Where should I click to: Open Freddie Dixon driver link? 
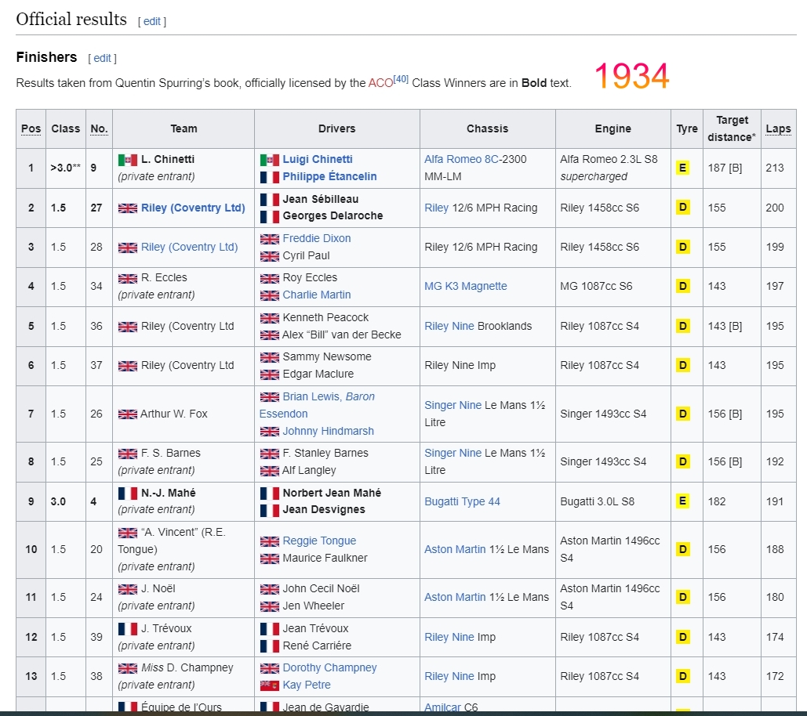317,238
